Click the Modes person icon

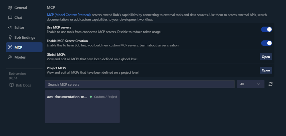pyautogui.click(x=10, y=57)
